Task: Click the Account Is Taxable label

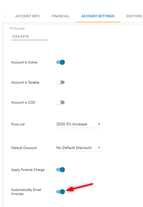Action: [25, 82]
